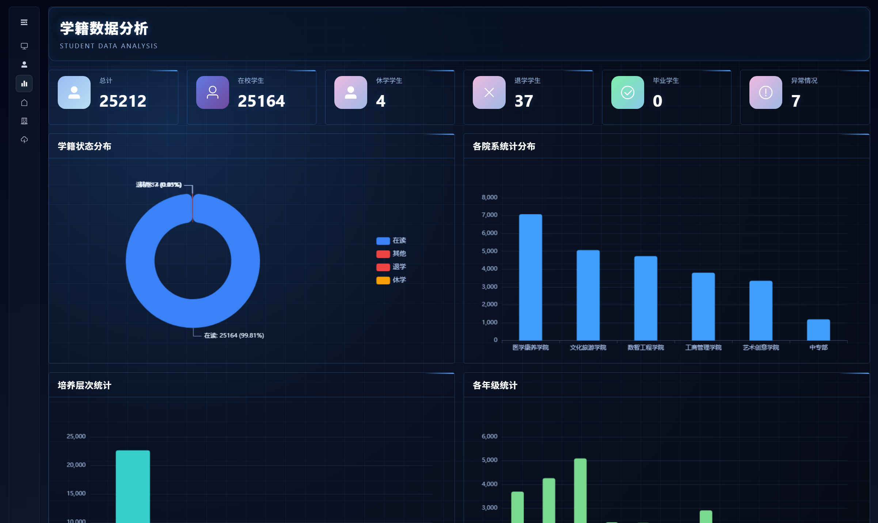Image resolution: width=878 pixels, height=523 pixels.
Task: Click the cloud sync sidebar icon
Action: pyautogui.click(x=24, y=140)
